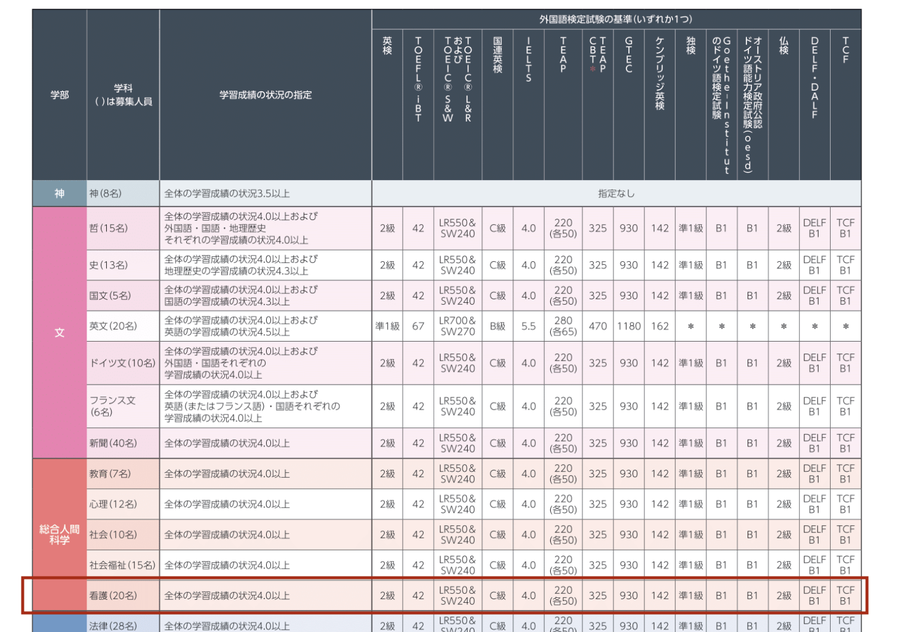Select the highlighted 看護(20名) cell
This screenshot has width=901, height=632.
click(x=122, y=596)
